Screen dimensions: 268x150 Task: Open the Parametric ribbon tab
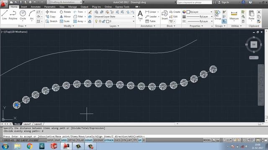tap(50, 7)
